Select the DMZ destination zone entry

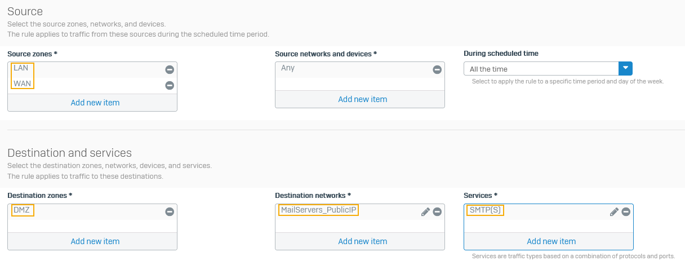click(21, 210)
